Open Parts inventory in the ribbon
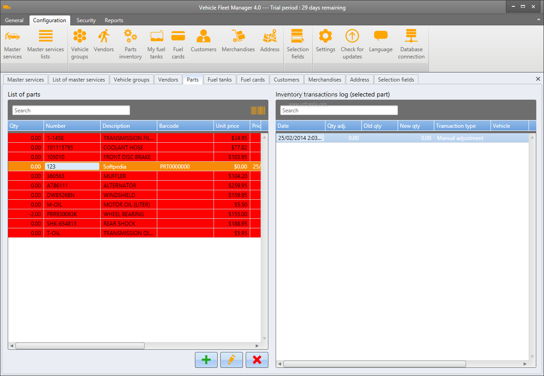 (x=131, y=44)
